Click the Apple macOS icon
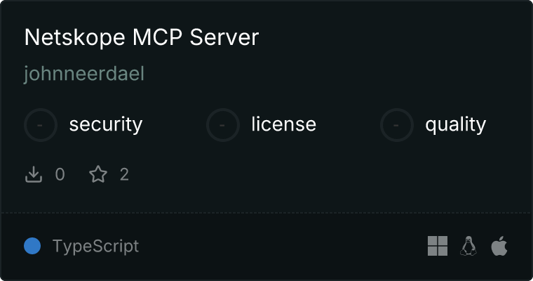Screen dimensions: 533x281 pos(499,246)
